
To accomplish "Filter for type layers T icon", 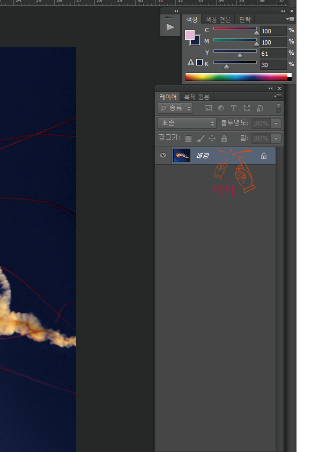I will pos(234,108).
